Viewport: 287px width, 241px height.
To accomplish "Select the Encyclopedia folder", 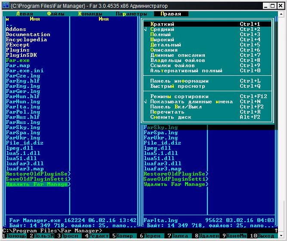I will tap(26, 40).
